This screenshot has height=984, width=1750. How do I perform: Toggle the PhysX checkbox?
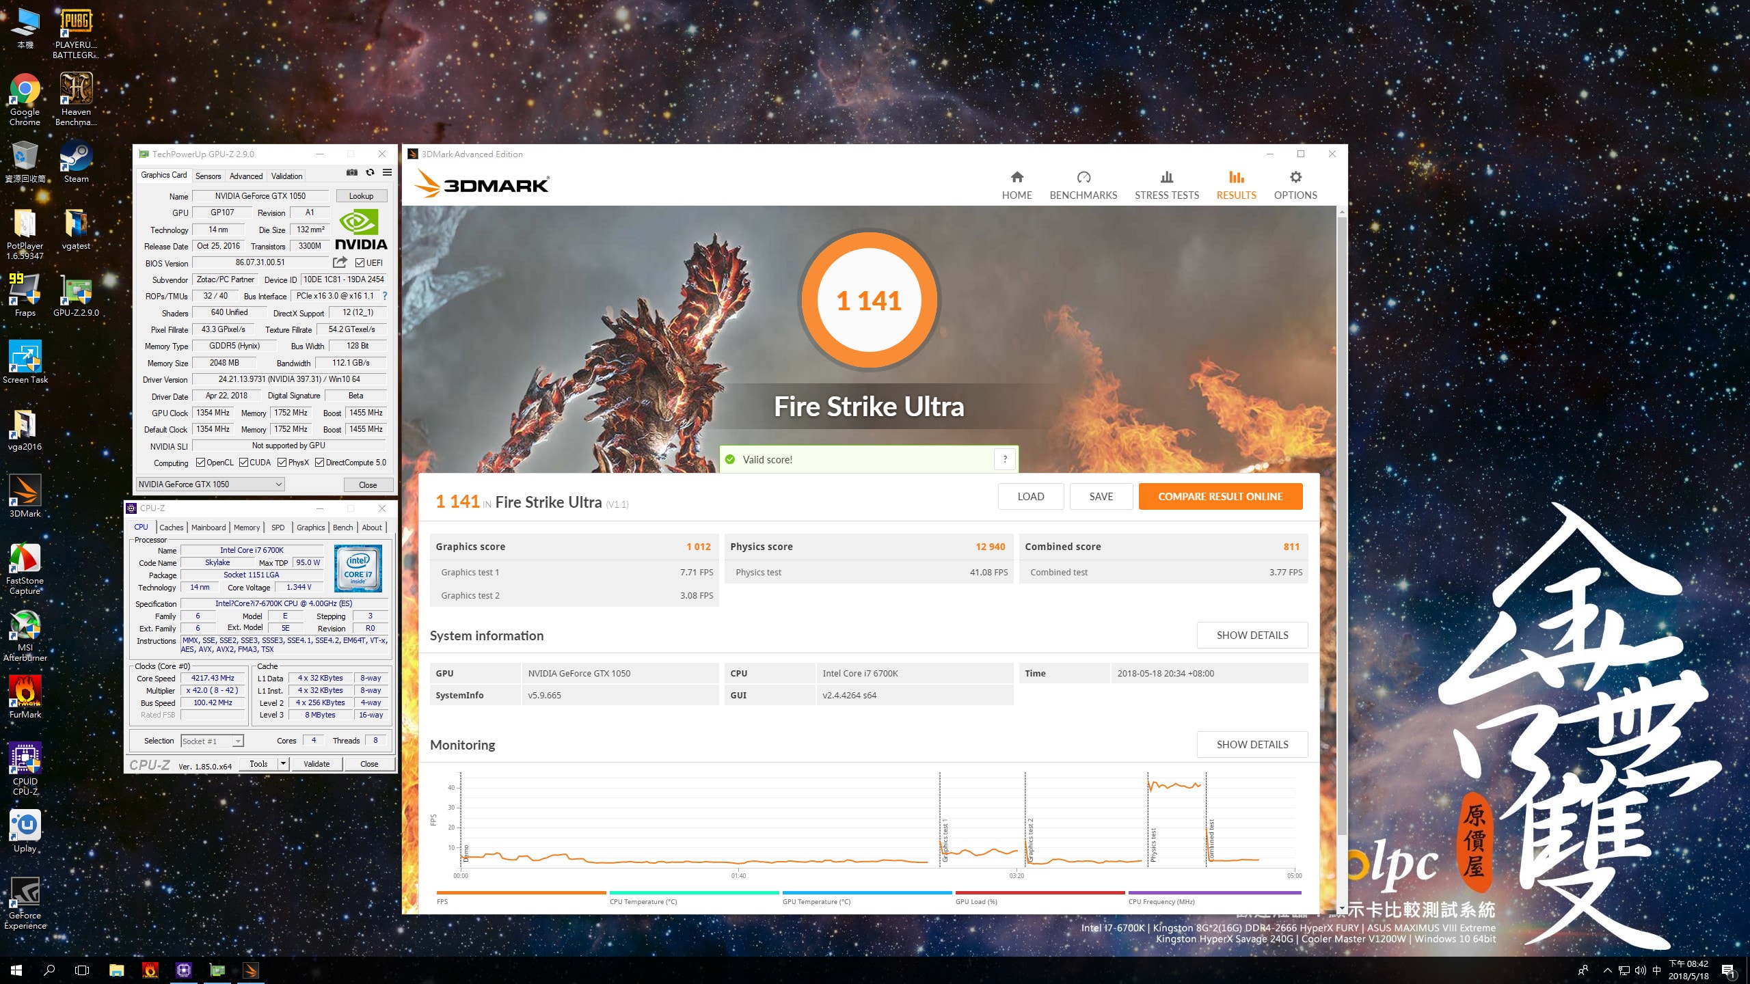click(x=282, y=463)
